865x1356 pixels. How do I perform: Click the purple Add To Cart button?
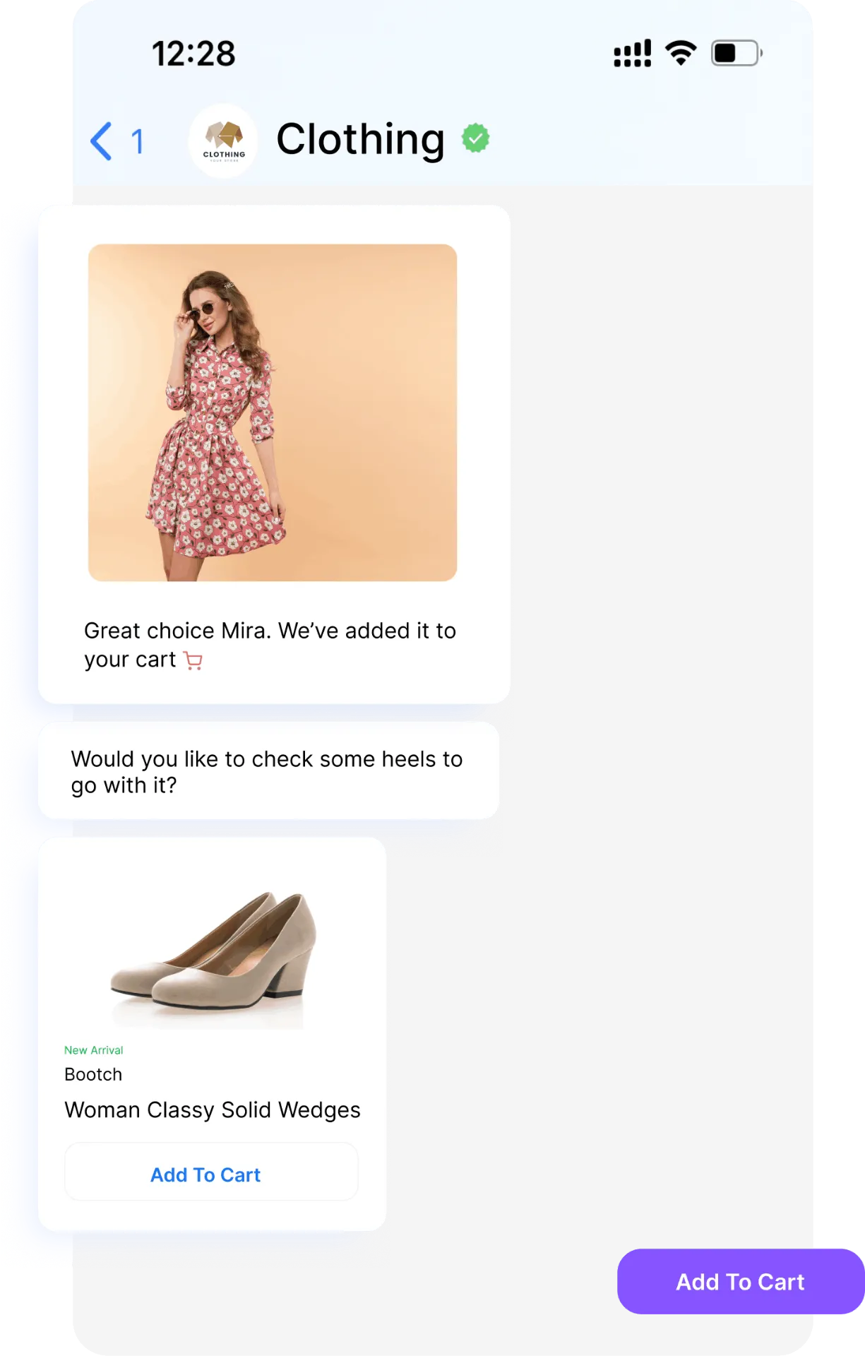pyautogui.click(x=741, y=1282)
